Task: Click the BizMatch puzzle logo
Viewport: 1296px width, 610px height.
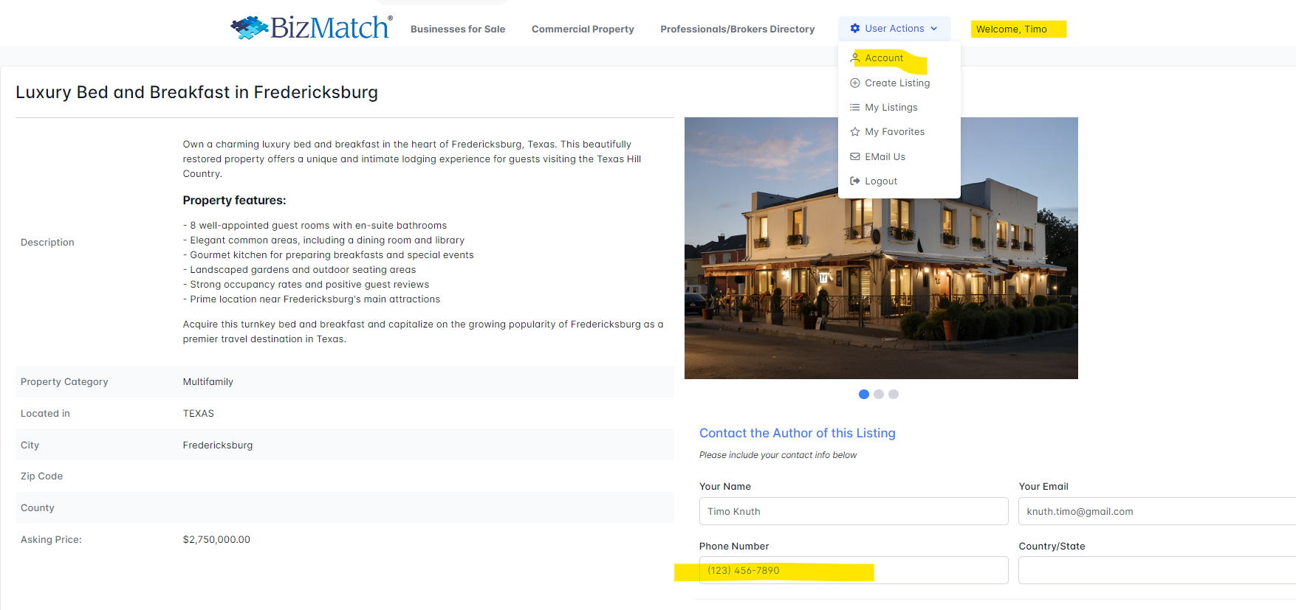Action: click(x=250, y=28)
